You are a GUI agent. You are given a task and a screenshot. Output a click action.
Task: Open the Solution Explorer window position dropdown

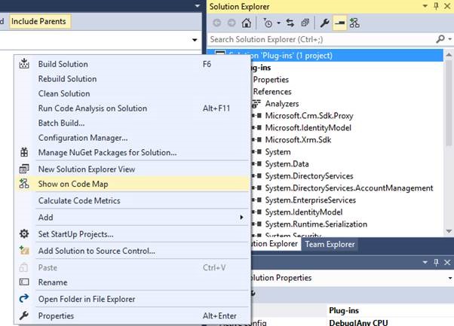tap(424, 6)
